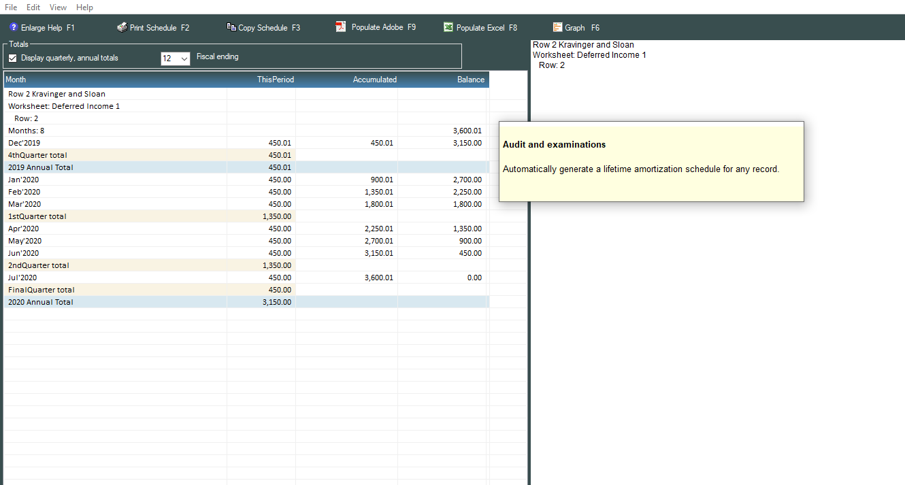Select the Dec'2019 row
905x485 pixels.
tap(246, 143)
